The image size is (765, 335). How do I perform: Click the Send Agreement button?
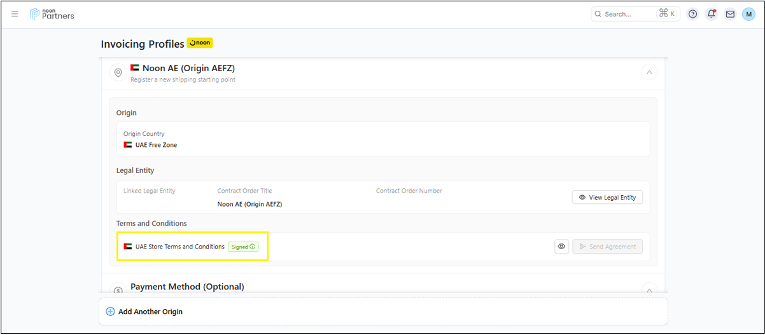point(607,247)
